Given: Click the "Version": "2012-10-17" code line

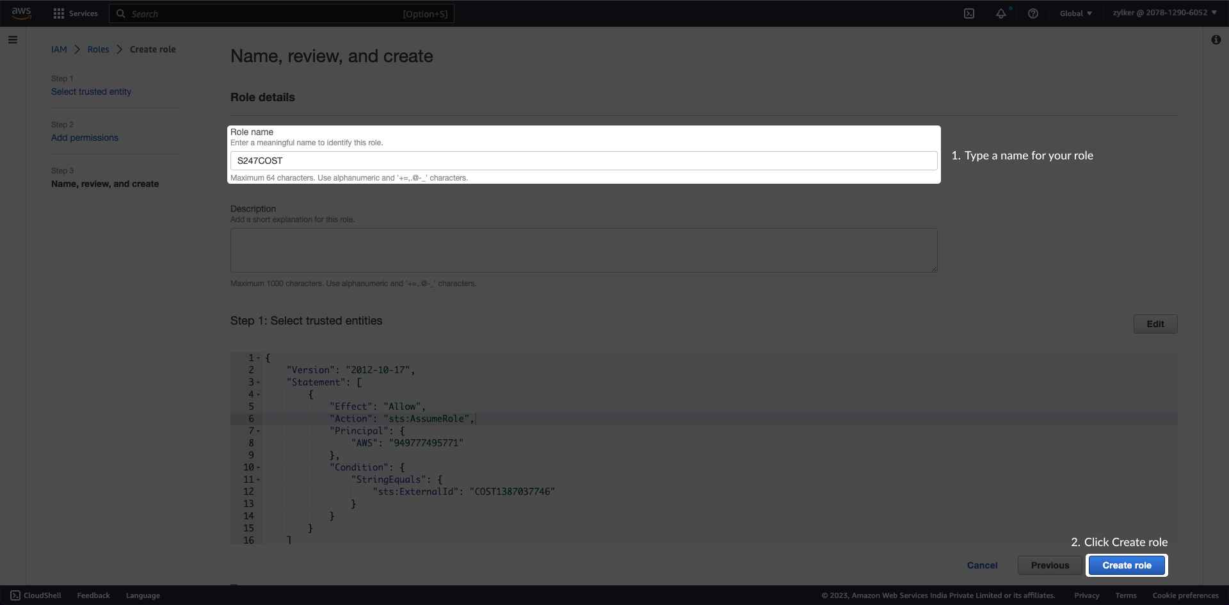Looking at the screenshot, I should (x=351, y=370).
